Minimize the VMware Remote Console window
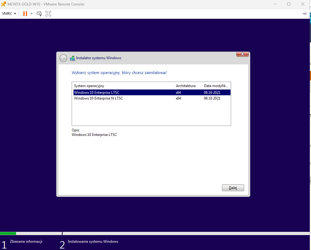The height and width of the screenshot is (250, 311). pyautogui.click(x=275, y=4)
